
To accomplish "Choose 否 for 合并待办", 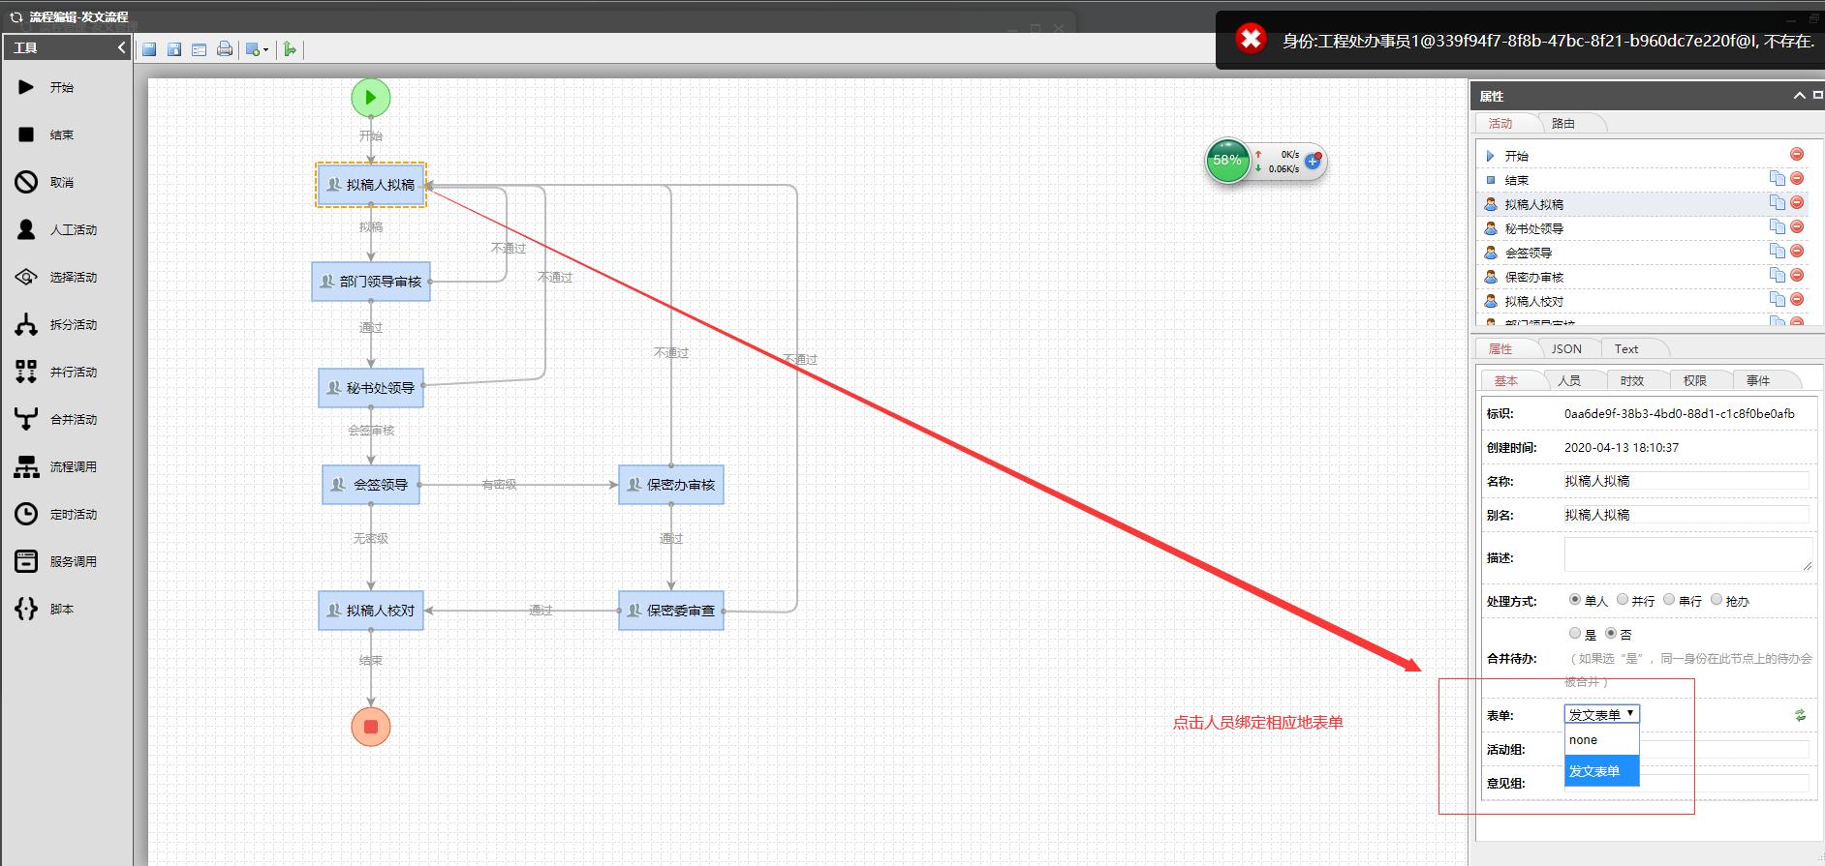I will click(x=1611, y=634).
